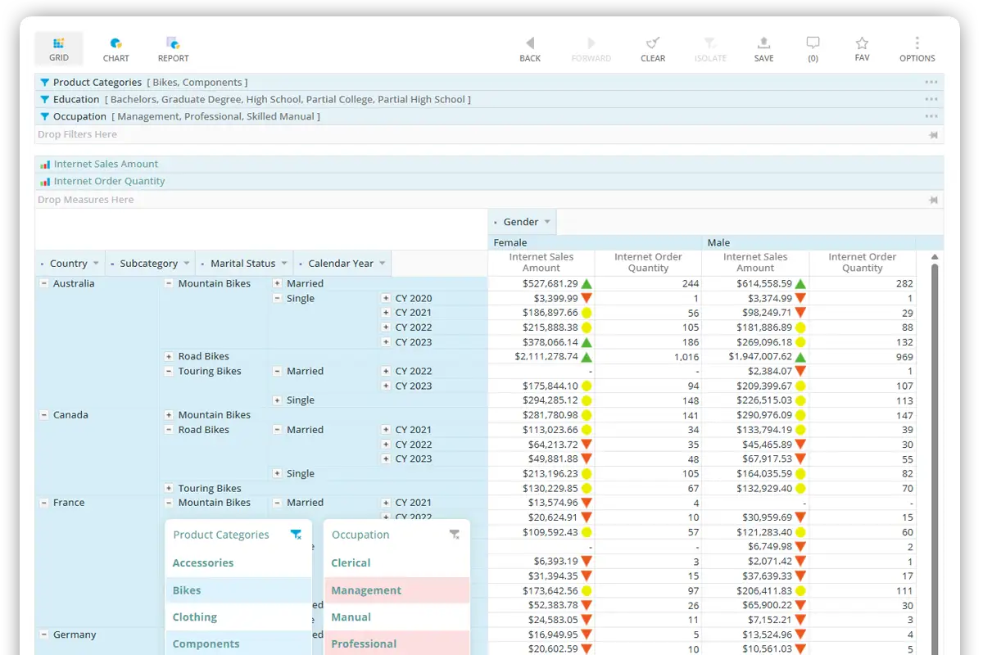Screen dimensions: 983x655
Task: Click pin icon on Drop Measures row
Action: click(x=933, y=201)
